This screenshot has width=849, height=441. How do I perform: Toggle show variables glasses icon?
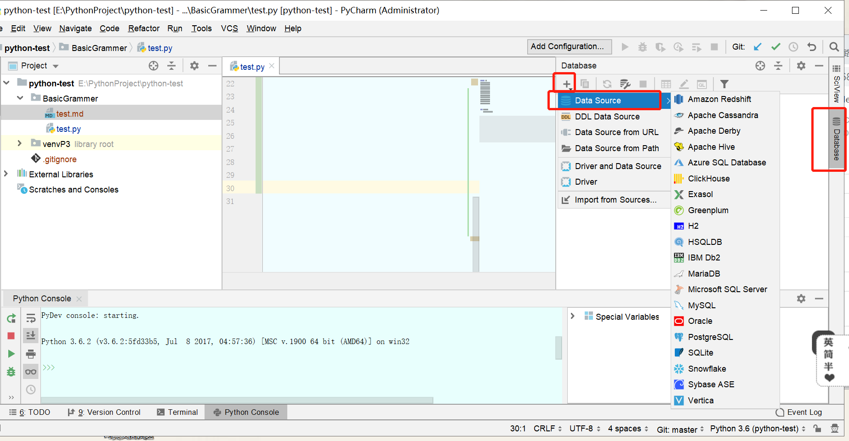click(31, 372)
